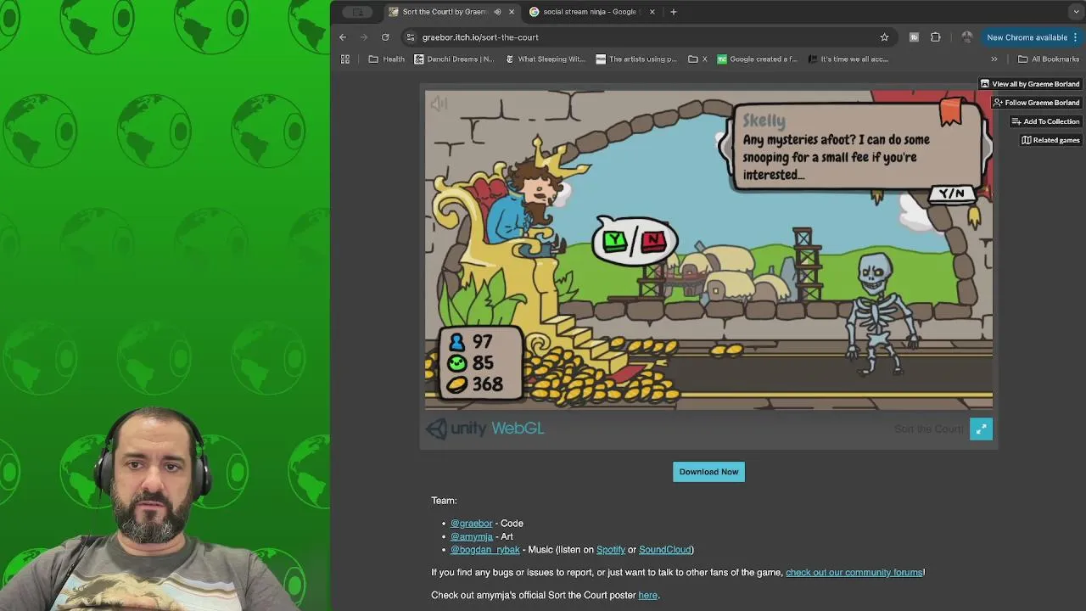Switch to the social stream ninja tab
Viewport: 1086px width, 611px height.
coord(592,12)
